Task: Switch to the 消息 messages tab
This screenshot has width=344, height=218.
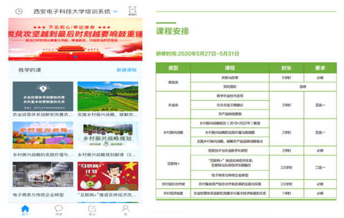Action: 59,210
